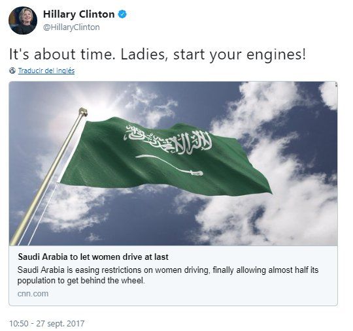The height and width of the screenshot is (331, 353).
Task: Click the globe icon beside the translate link
Action: [12, 71]
